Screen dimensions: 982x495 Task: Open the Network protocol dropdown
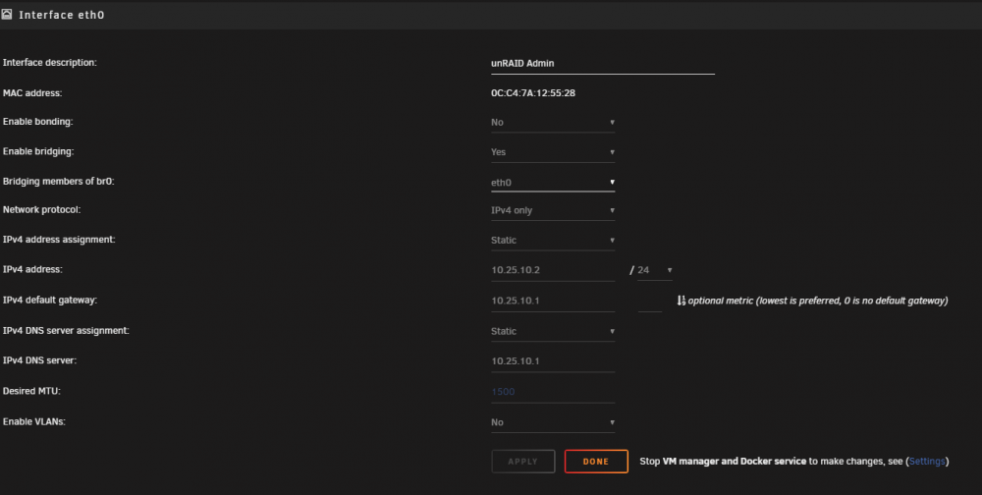click(x=552, y=210)
